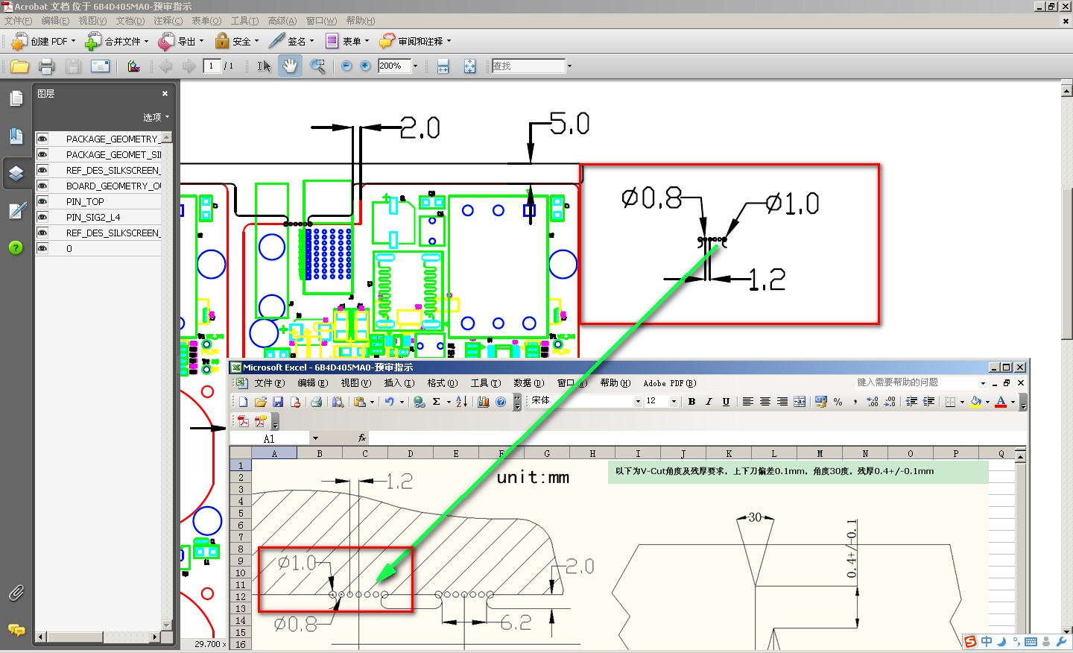Choose the Select text cursor tool
The width and height of the screenshot is (1073, 653).
coord(264,66)
